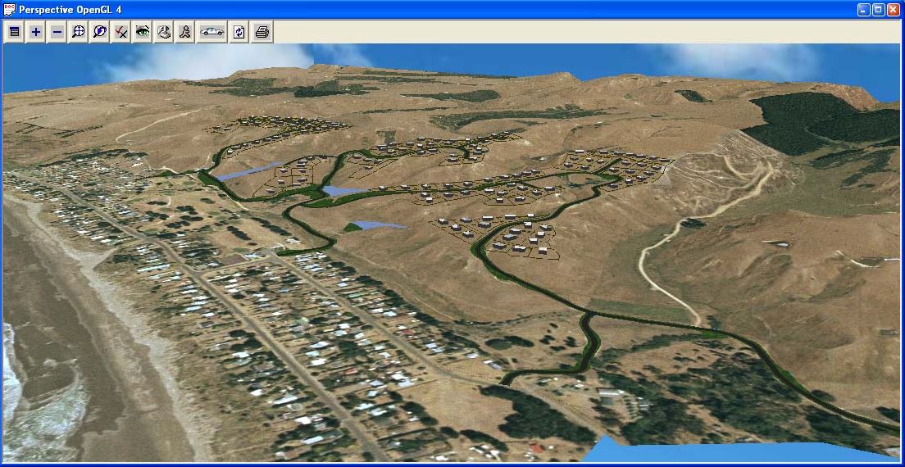Open the menu list icon in toolbar
This screenshot has height=467, width=905.
point(15,32)
